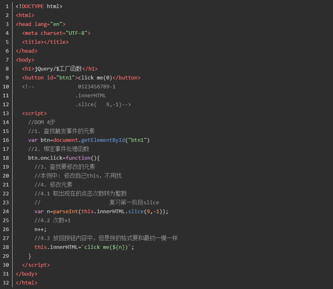Click the DOCTYPE declaration on the first line
Screen dimensions: 333x289
click(x=39, y=6)
